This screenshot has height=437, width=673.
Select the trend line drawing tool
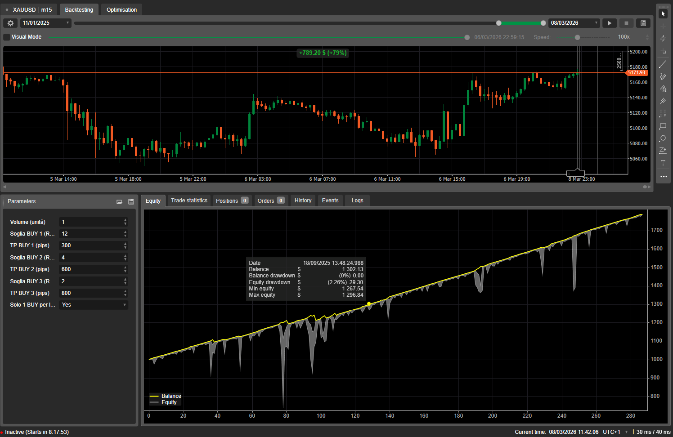coord(663,64)
